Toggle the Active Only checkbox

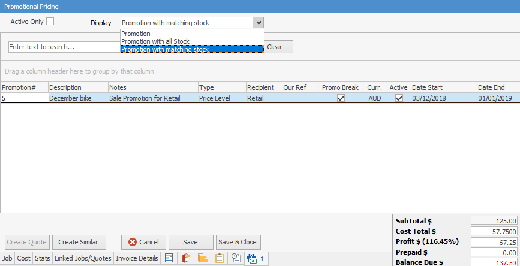[50, 22]
